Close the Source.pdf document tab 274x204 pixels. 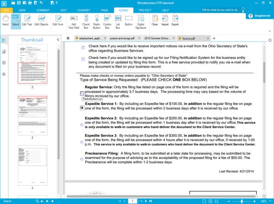(x=208, y=38)
